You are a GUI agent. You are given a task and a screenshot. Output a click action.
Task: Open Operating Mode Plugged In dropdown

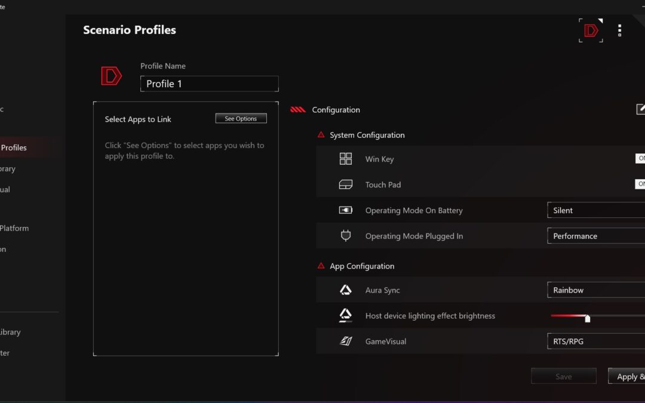[596, 236]
